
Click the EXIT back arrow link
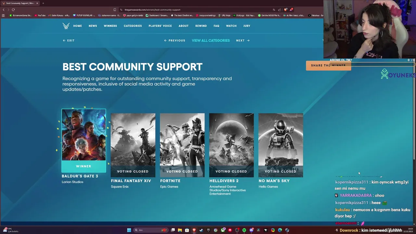click(69, 41)
